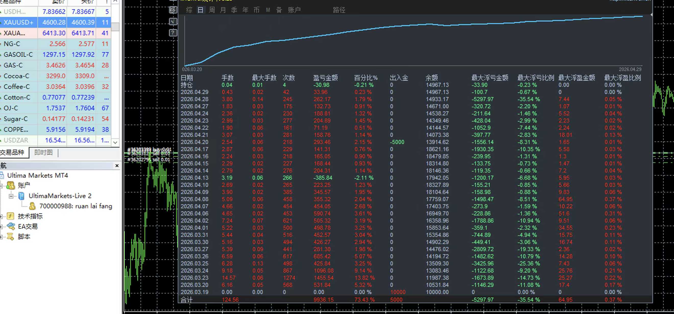674x314 pixels.
Task: Click account 700000988 user icon
Action: pos(32,206)
